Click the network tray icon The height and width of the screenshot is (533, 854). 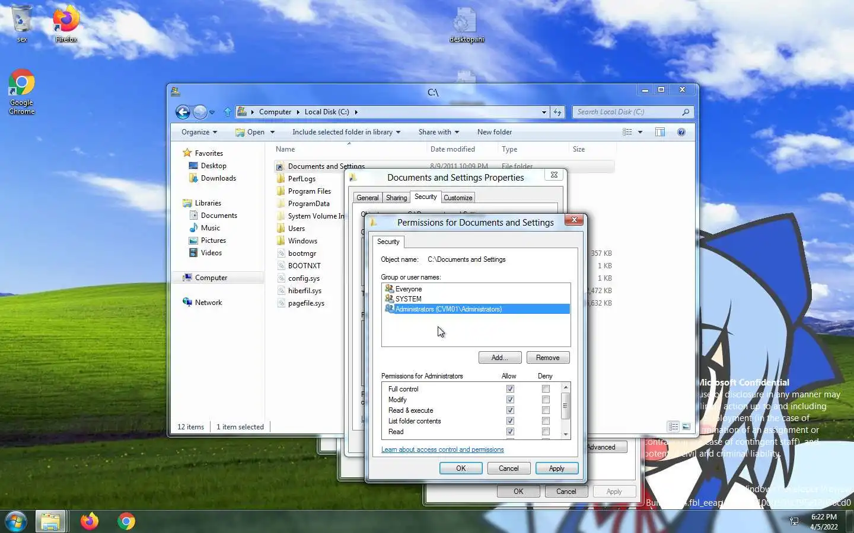pyautogui.click(x=794, y=521)
